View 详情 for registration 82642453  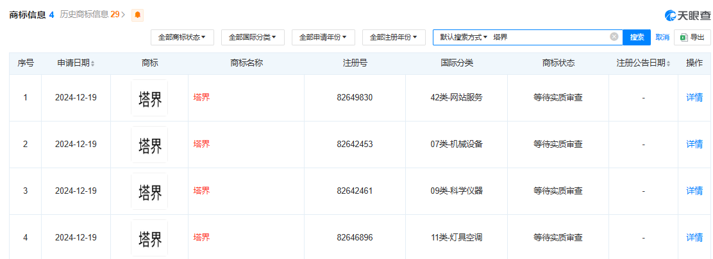(x=694, y=144)
